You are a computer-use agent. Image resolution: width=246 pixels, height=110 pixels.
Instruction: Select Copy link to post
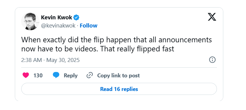pyautogui.click(x=118, y=76)
